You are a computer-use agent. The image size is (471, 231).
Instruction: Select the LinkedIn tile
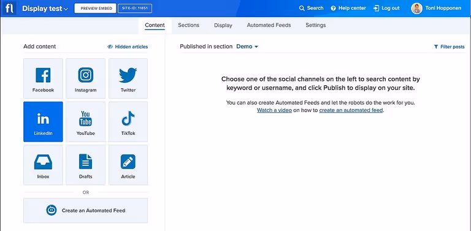click(43, 121)
